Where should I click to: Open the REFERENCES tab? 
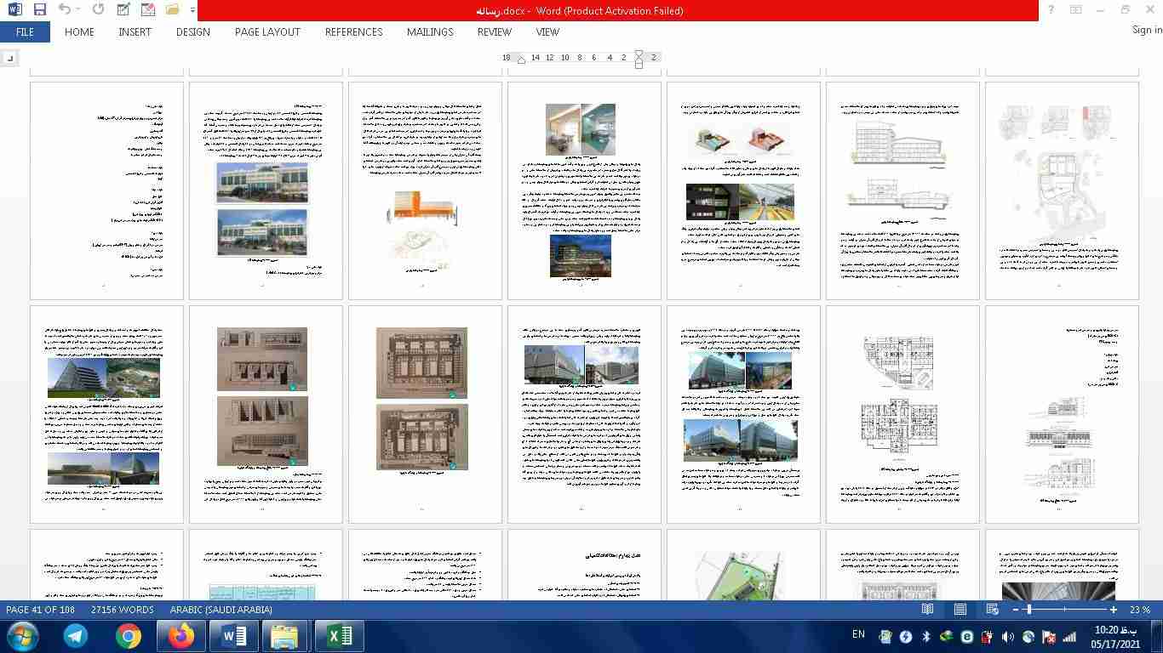coord(353,32)
